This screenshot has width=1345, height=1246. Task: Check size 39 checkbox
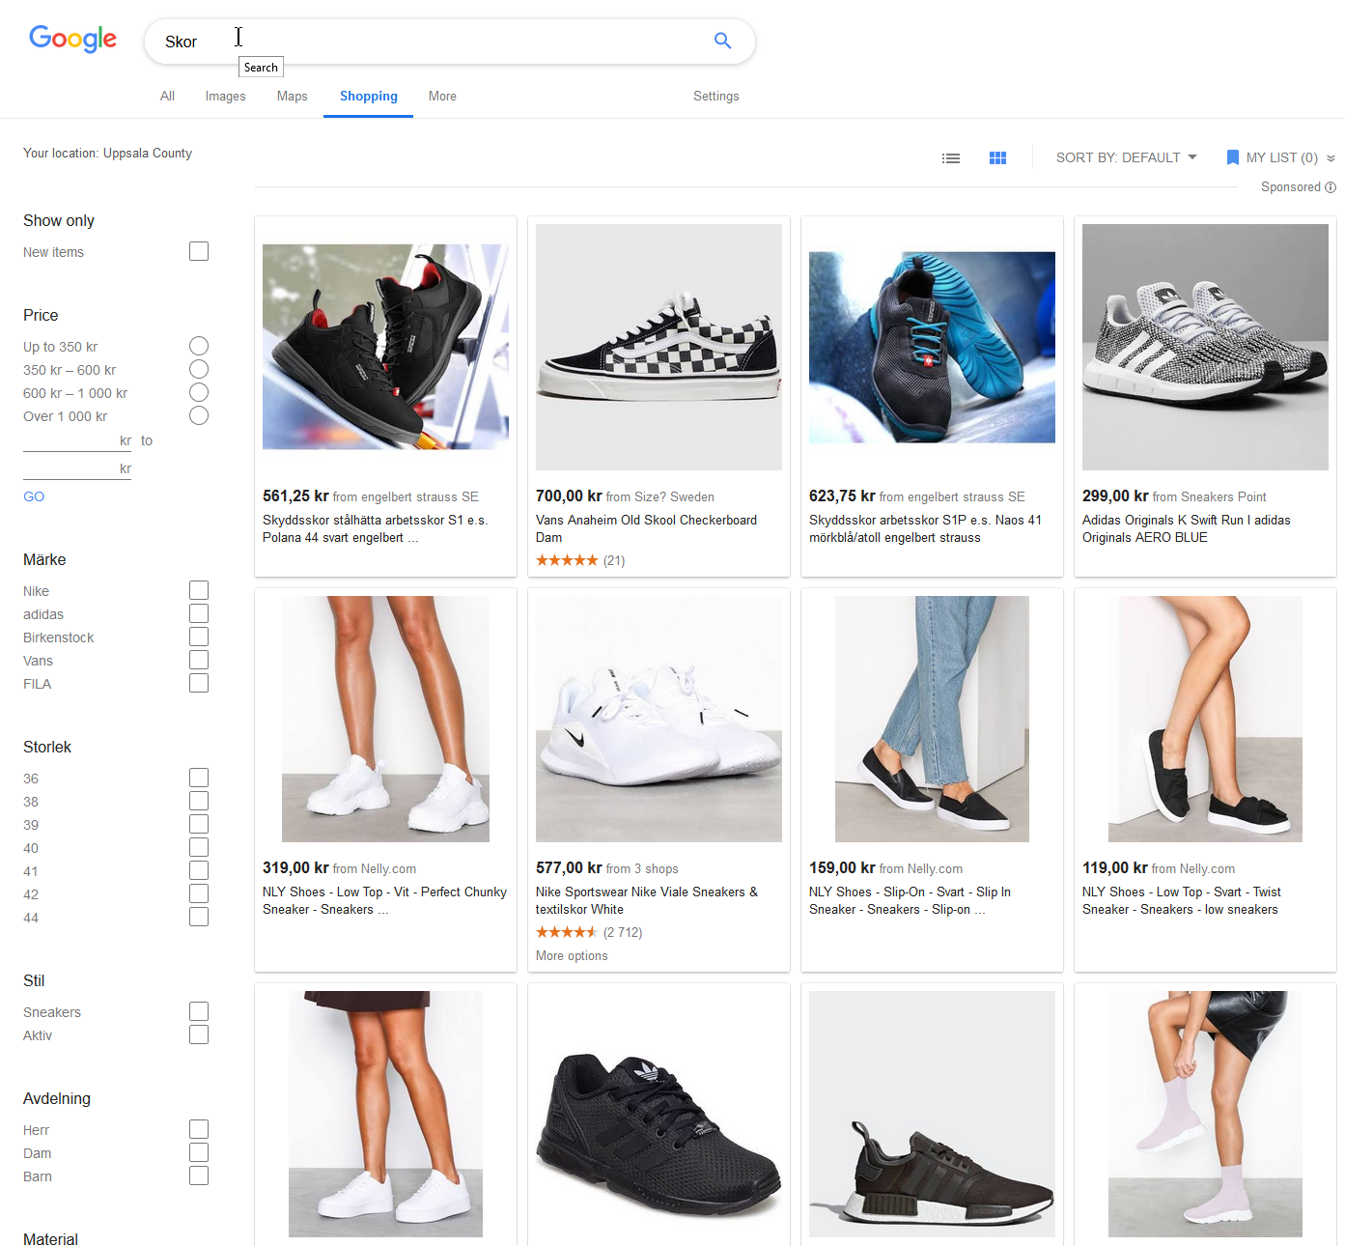pos(199,824)
